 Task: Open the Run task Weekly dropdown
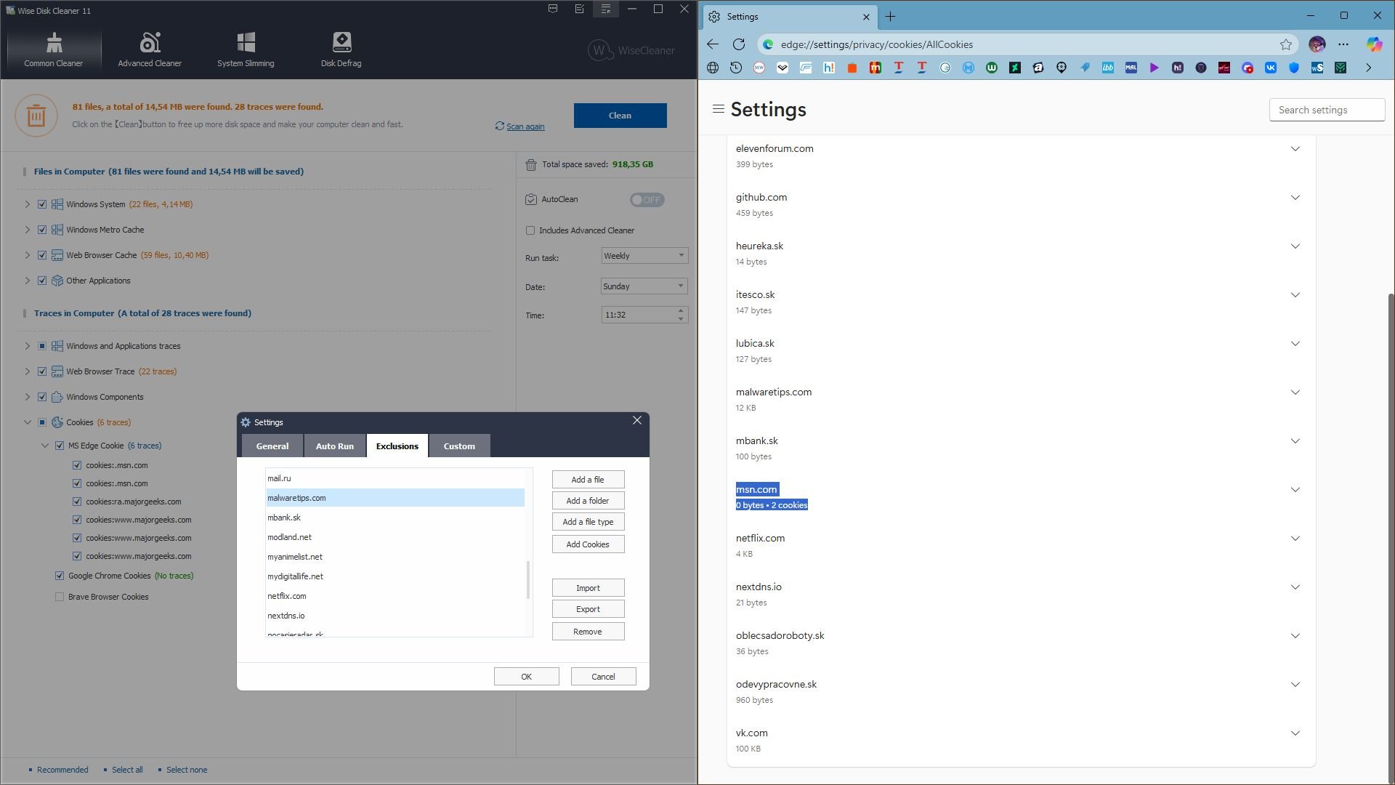pos(644,256)
